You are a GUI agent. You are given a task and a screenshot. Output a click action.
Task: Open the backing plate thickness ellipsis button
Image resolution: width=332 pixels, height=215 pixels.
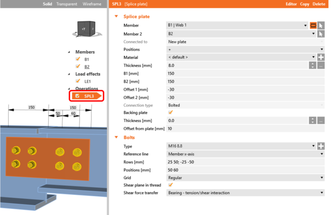coord(321,120)
